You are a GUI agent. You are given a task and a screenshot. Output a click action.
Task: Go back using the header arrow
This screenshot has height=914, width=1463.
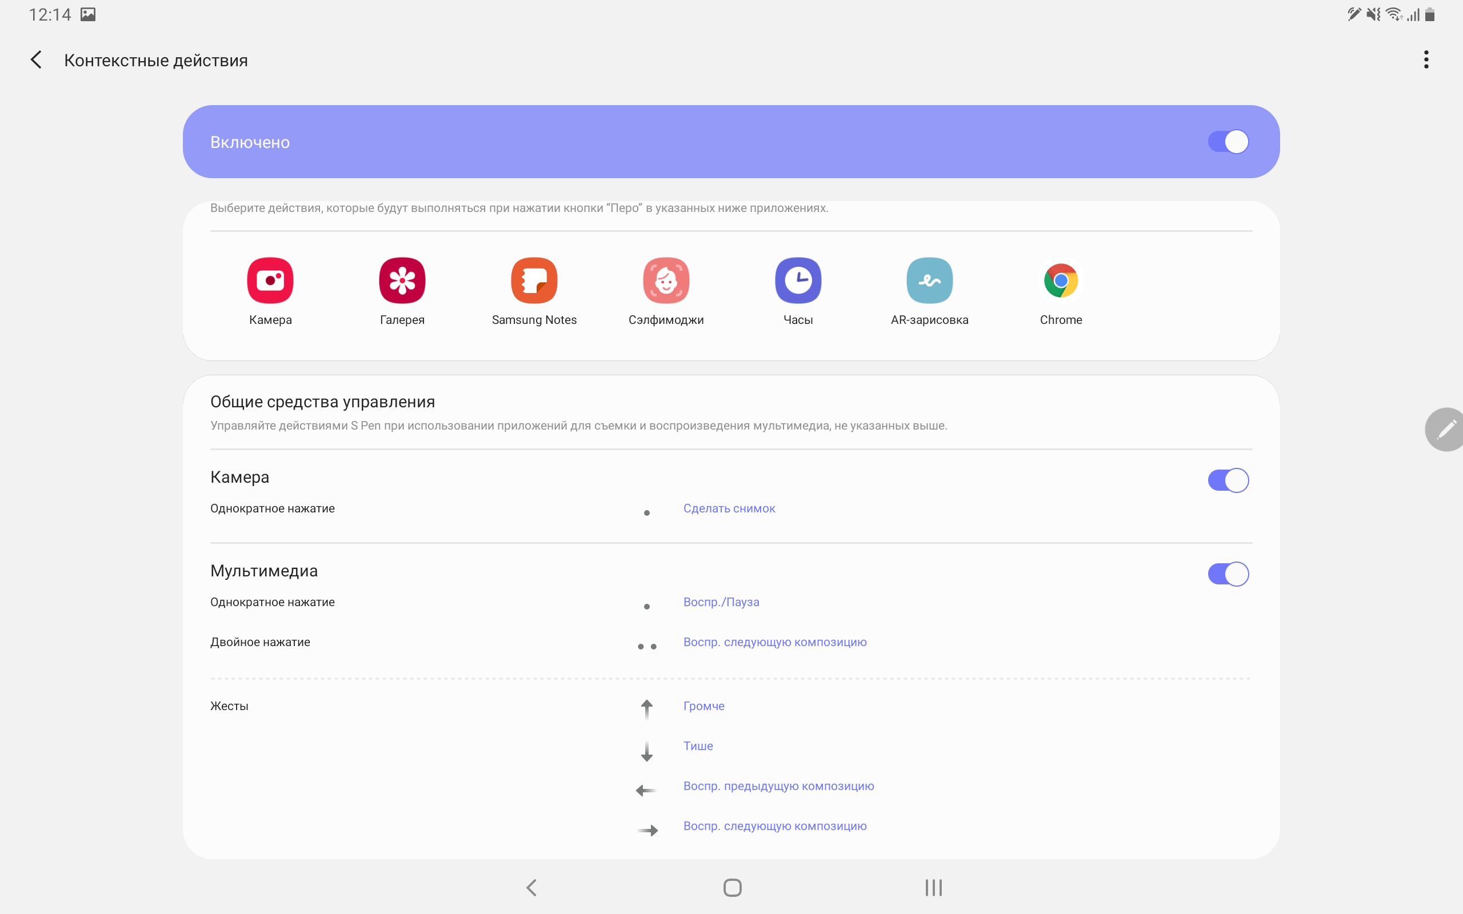(36, 60)
